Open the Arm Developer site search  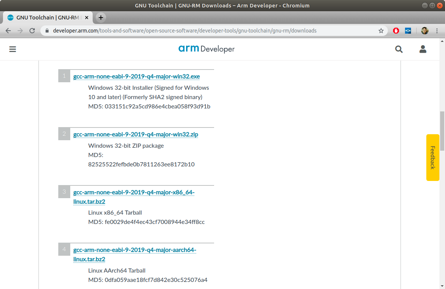[x=399, y=49]
